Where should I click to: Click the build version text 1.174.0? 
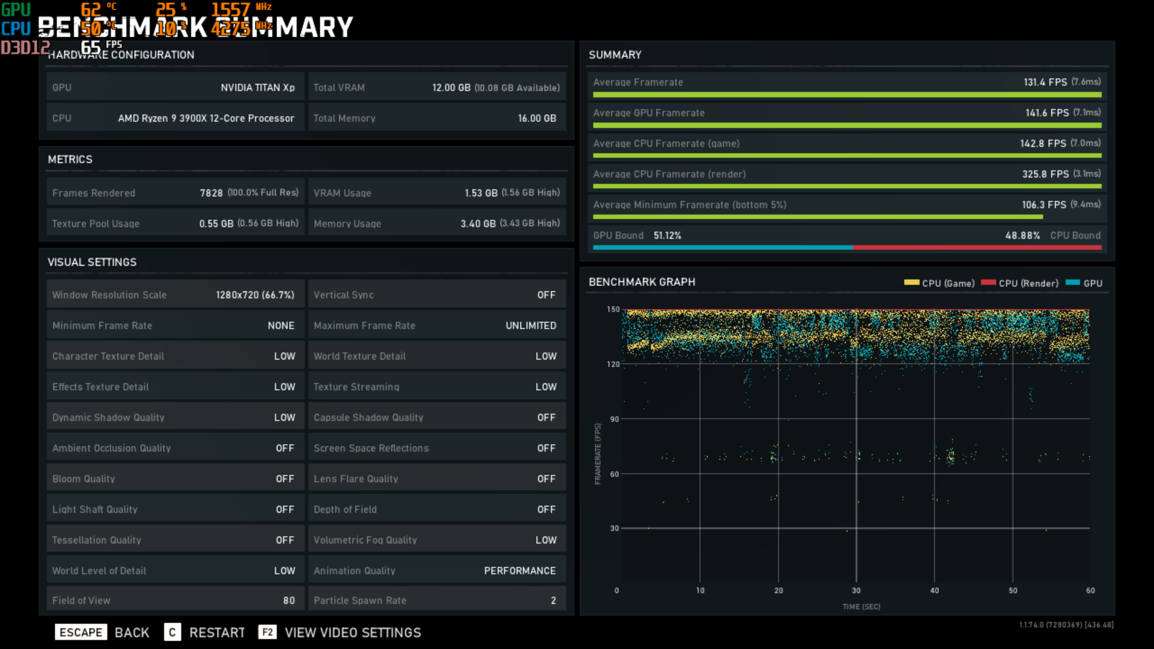(x=1066, y=625)
